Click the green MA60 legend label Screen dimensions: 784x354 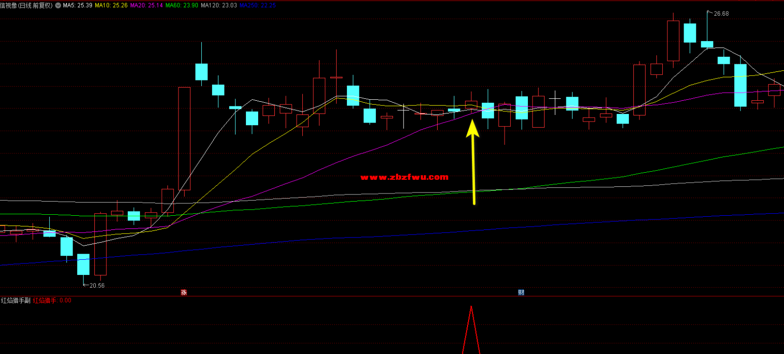[182, 6]
